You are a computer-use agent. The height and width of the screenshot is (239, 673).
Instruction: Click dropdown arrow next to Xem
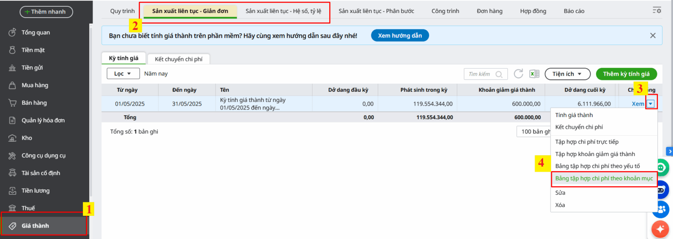[x=651, y=104]
